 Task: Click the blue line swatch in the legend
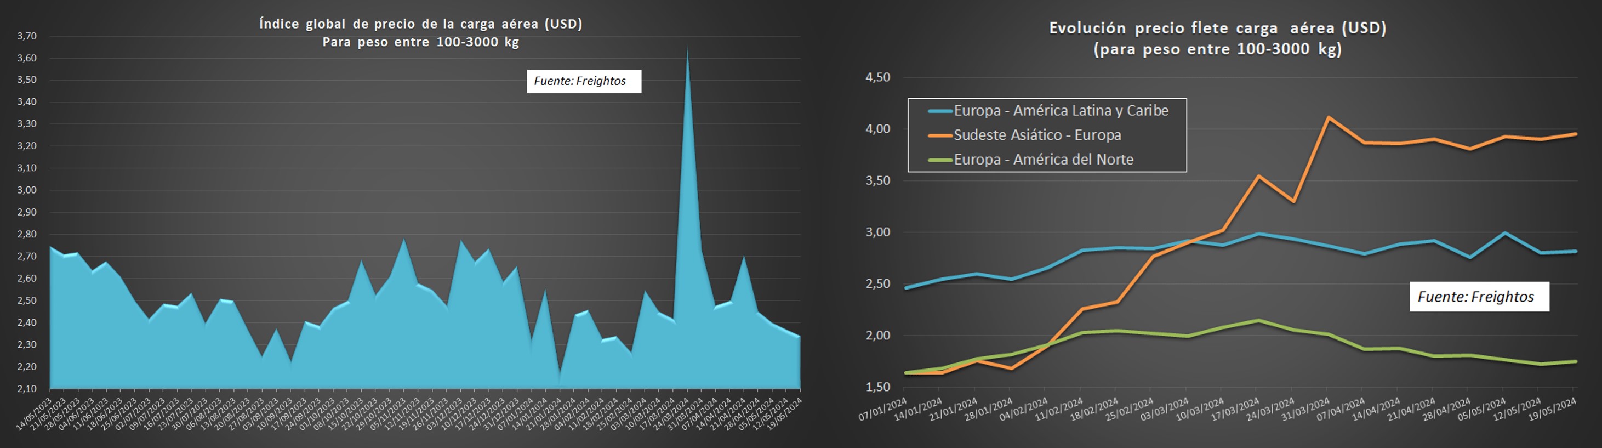pos(940,111)
